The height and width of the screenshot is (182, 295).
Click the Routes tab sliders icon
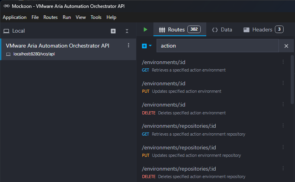coord(162,29)
